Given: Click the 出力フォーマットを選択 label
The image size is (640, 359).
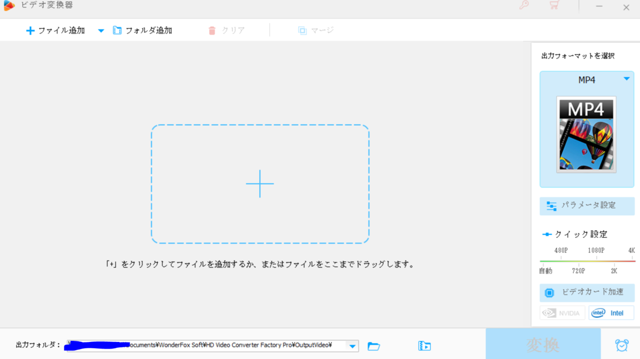Looking at the screenshot, I should [x=578, y=56].
